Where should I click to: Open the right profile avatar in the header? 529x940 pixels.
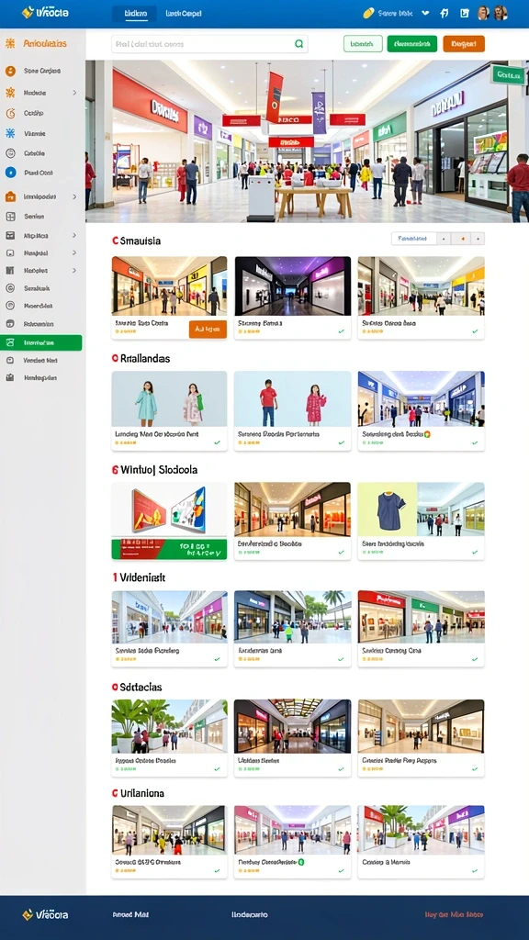[501, 13]
